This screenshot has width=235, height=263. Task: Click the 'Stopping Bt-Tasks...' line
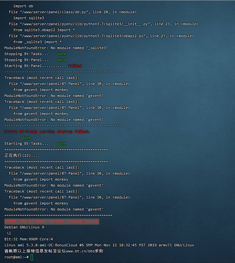35,54
